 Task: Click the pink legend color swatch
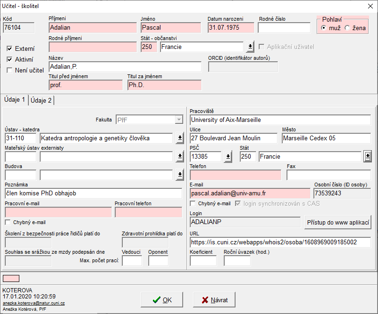(11, 278)
